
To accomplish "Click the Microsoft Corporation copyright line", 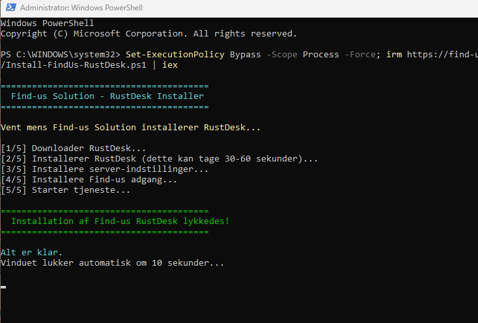I will (148, 34).
